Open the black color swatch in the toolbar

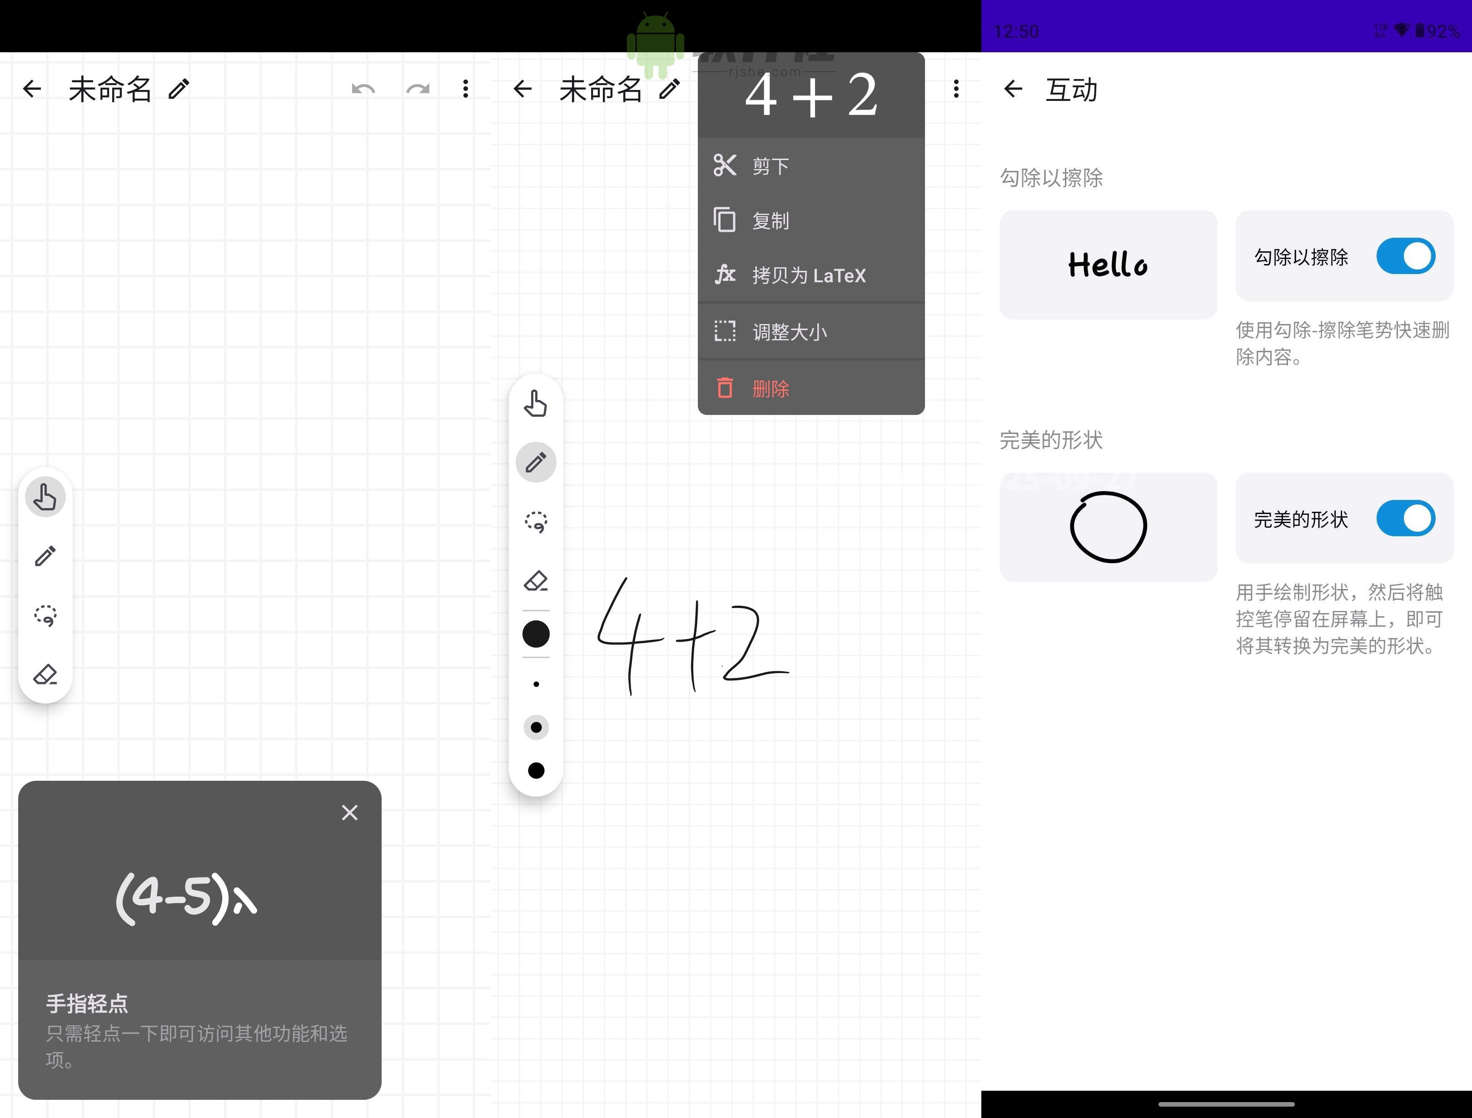tap(536, 634)
